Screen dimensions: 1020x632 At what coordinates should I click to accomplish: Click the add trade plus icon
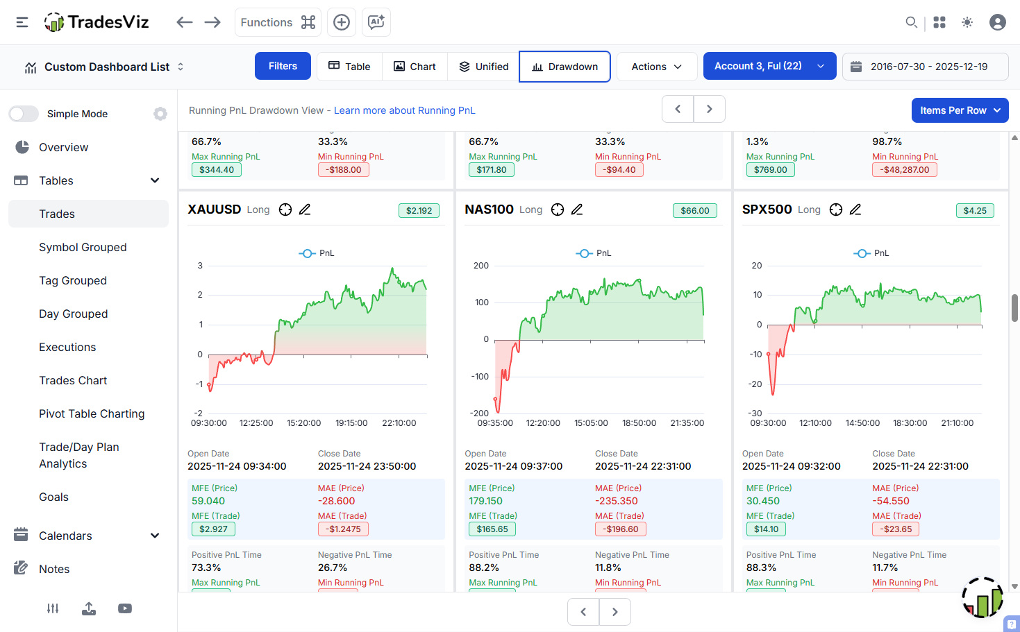point(341,22)
